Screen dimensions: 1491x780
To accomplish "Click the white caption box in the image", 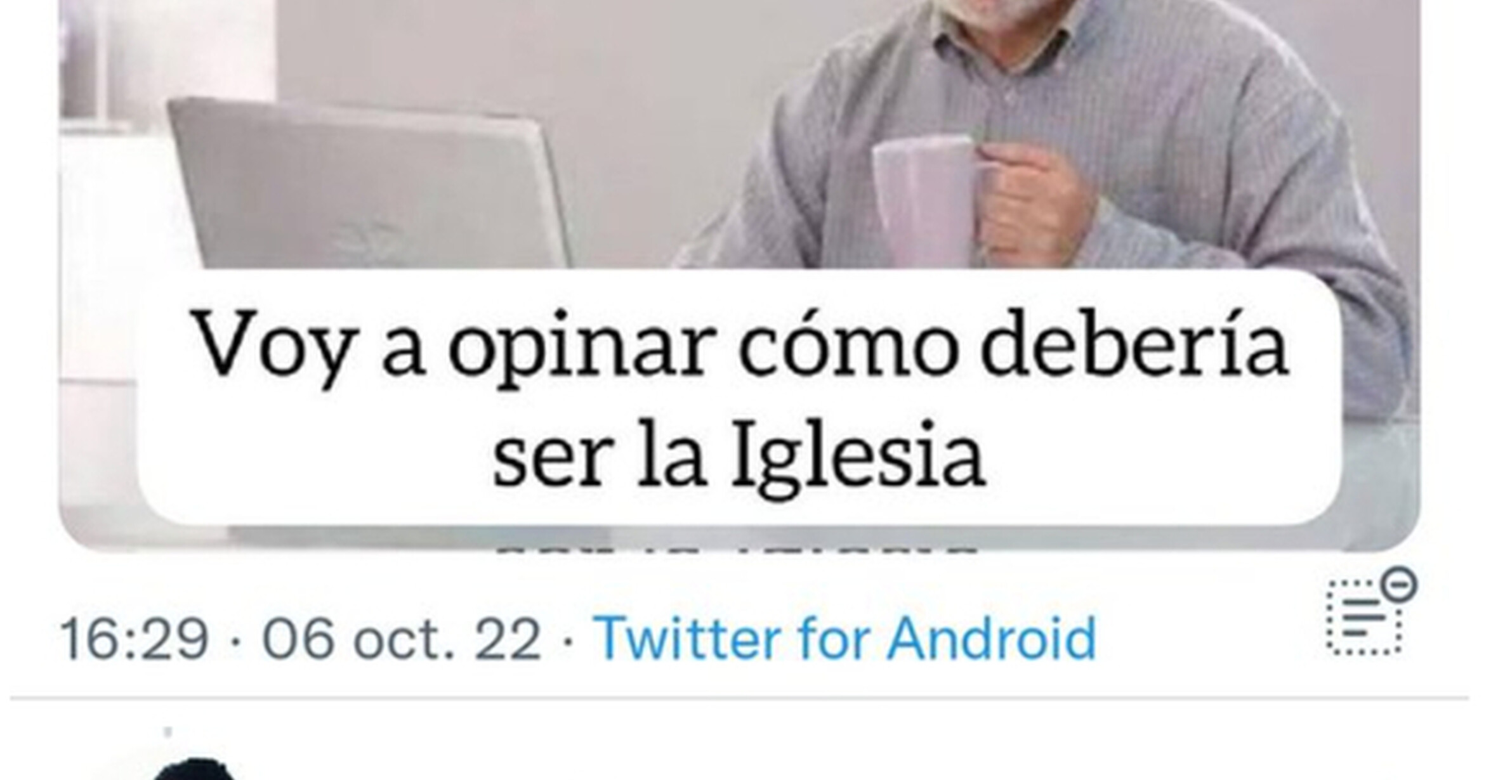I will [x=739, y=398].
